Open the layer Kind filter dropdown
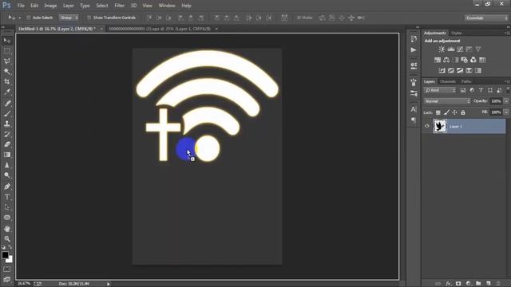511x287 pixels. point(440,90)
